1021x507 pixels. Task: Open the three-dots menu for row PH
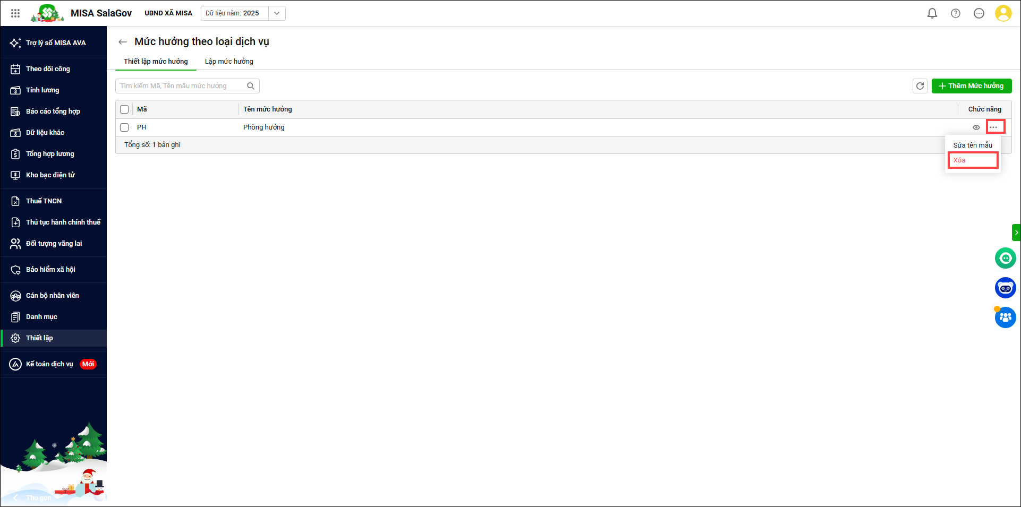tap(996, 127)
